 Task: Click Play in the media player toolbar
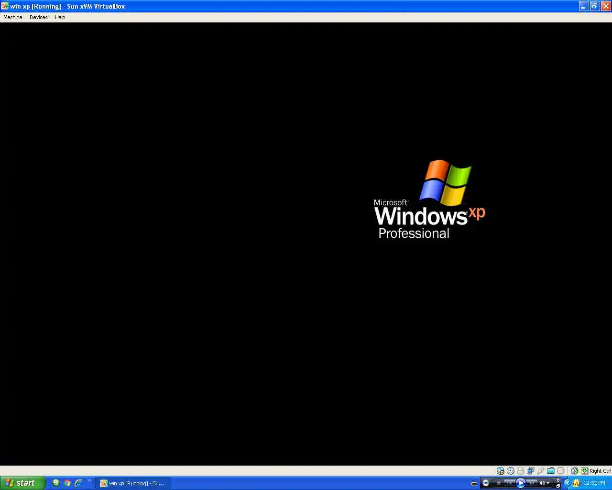tap(521, 483)
